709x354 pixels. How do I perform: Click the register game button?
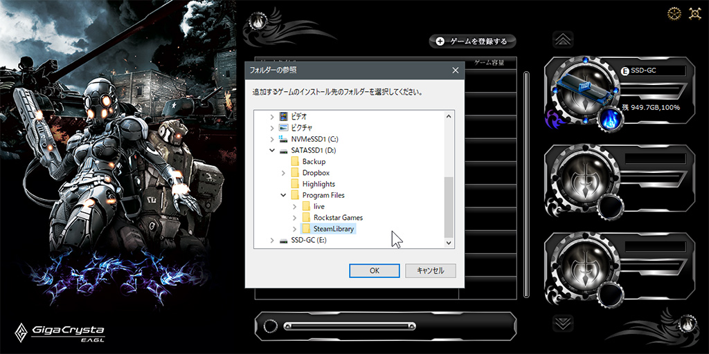472,41
